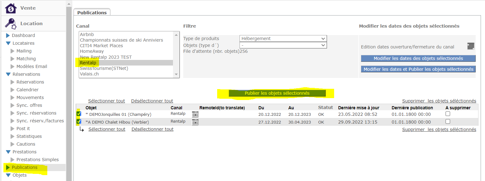Click Sélectionner tout below the table
The image size is (485, 181).
tap(107, 129)
